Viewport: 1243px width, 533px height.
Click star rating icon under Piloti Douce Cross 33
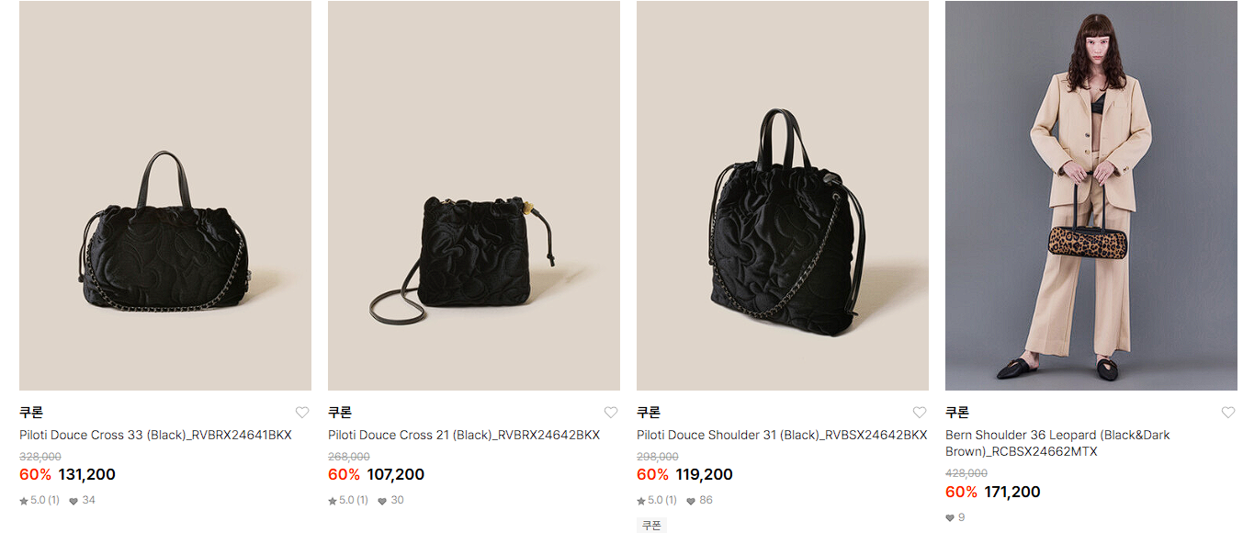click(24, 501)
